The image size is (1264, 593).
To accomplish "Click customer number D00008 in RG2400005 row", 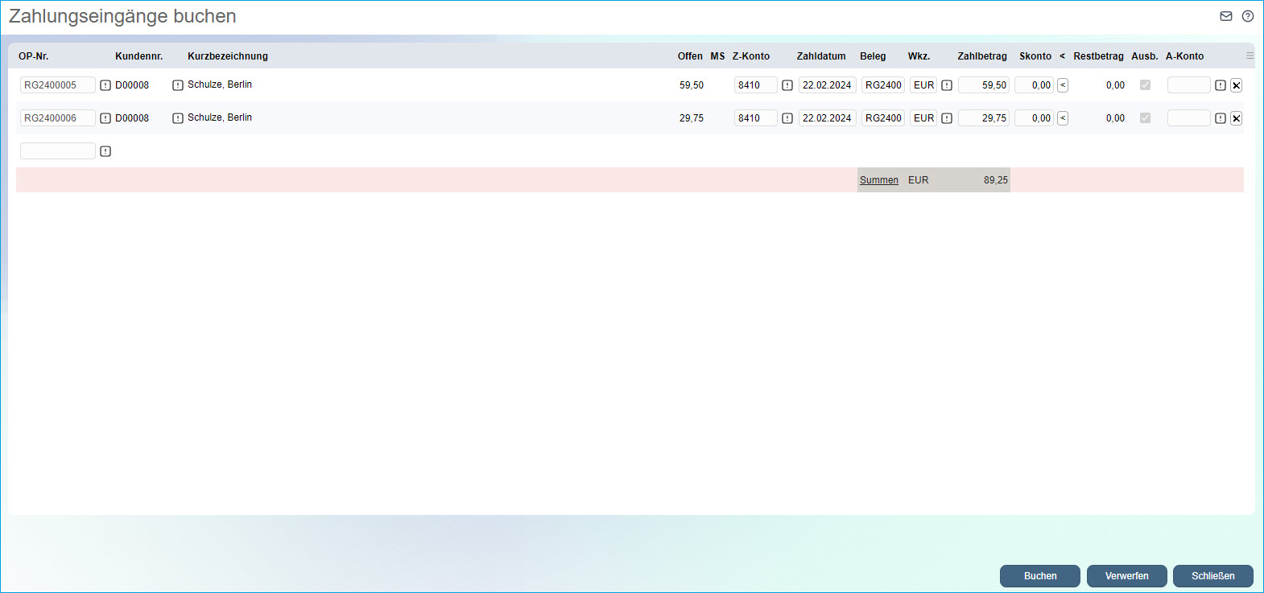I will pyautogui.click(x=132, y=85).
